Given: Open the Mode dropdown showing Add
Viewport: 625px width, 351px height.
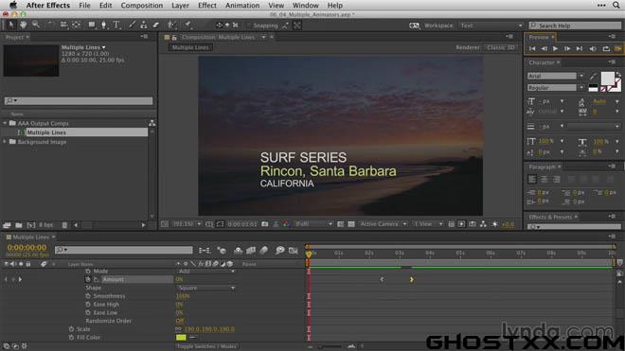Looking at the screenshot, I should click(x=205, y=271).
